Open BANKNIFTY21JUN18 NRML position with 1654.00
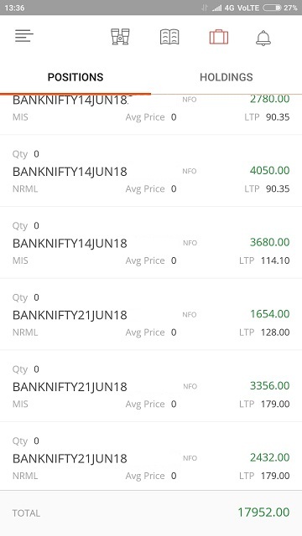This screenshot has height=536, width=302. point(151,314)
